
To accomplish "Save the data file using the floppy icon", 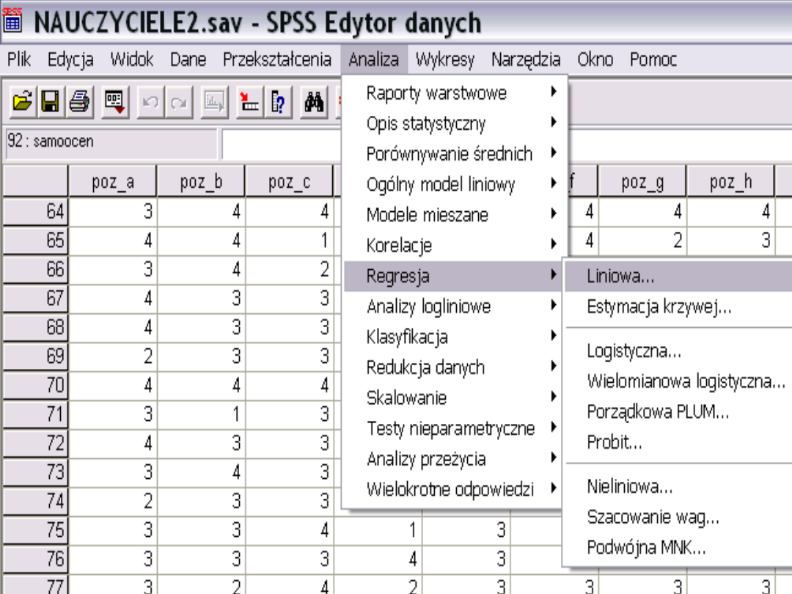I will click(x=50, y=102).
